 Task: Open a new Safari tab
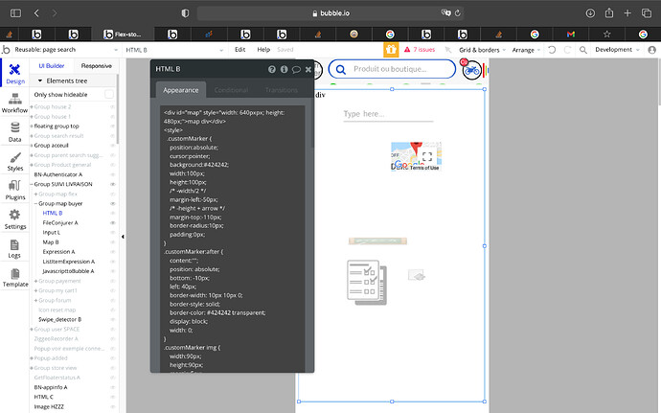coord(627,13)
